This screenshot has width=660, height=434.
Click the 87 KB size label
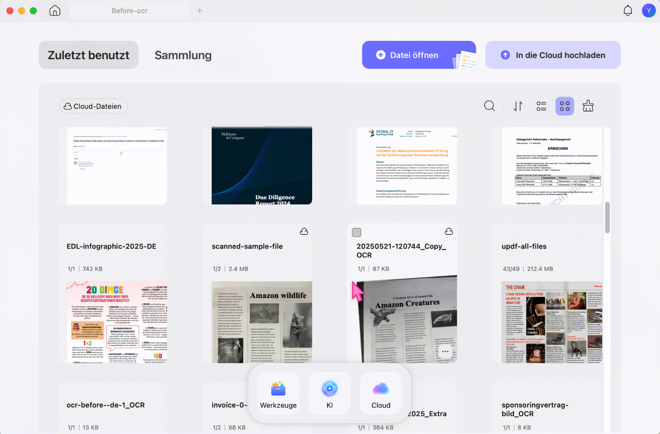pos(381,269)
